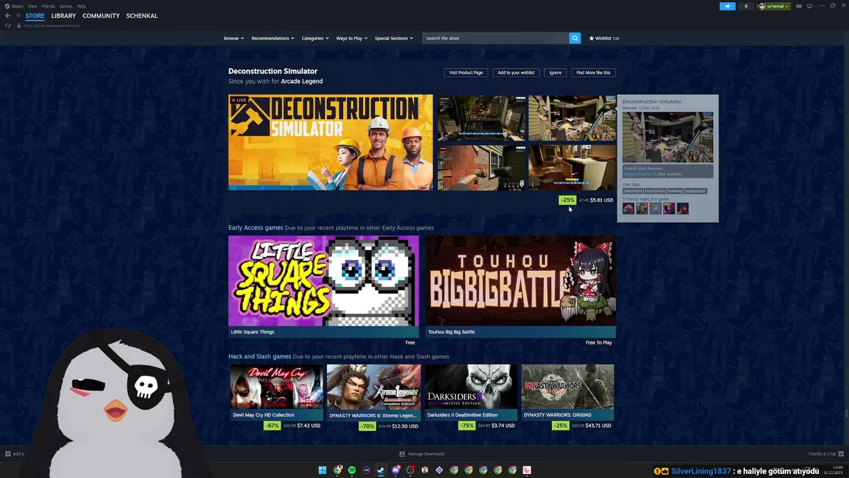This screenshot has width=849, height=478.
Task: Select the STORE tab
Action: [35, 16]
